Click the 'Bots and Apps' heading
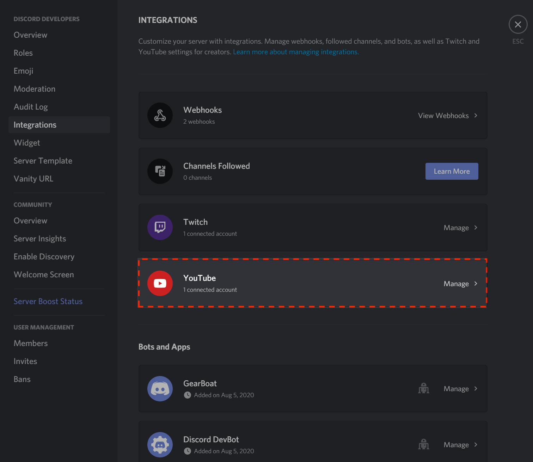533x462 pixels. pos(164,347)
